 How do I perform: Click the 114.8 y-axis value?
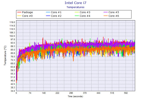[x=12, y=26]
